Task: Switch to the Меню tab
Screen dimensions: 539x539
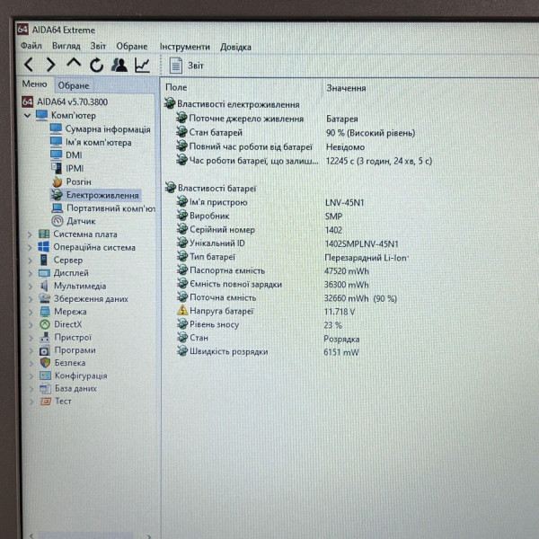Action: tap(34, 84)
